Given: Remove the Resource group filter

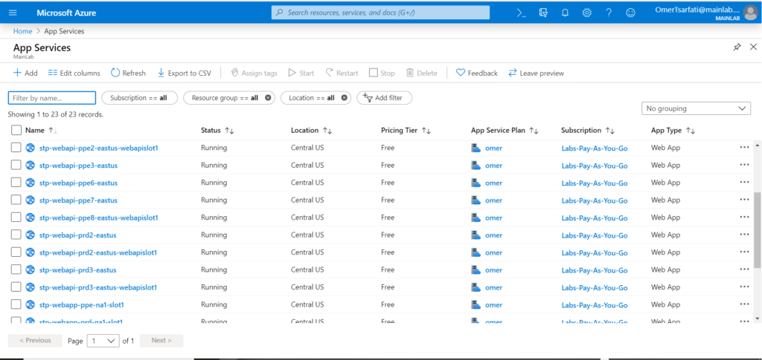Looking at the screenshot, I should (268, 98).
